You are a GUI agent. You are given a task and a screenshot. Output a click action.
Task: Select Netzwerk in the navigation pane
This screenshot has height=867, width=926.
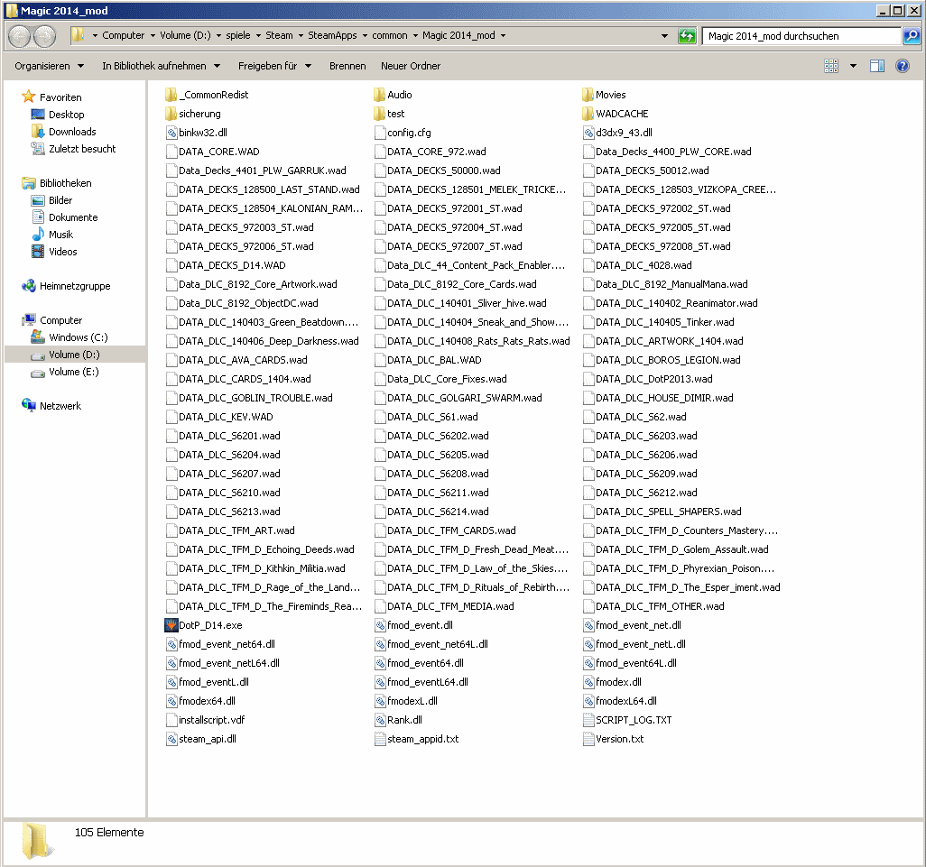60,405
